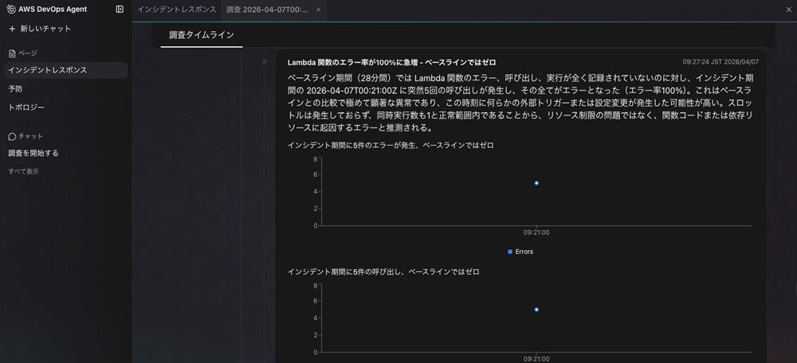This screenshot has height=363, width=797.
Task: Click the Errors chart data point
Action: (536, 183)
